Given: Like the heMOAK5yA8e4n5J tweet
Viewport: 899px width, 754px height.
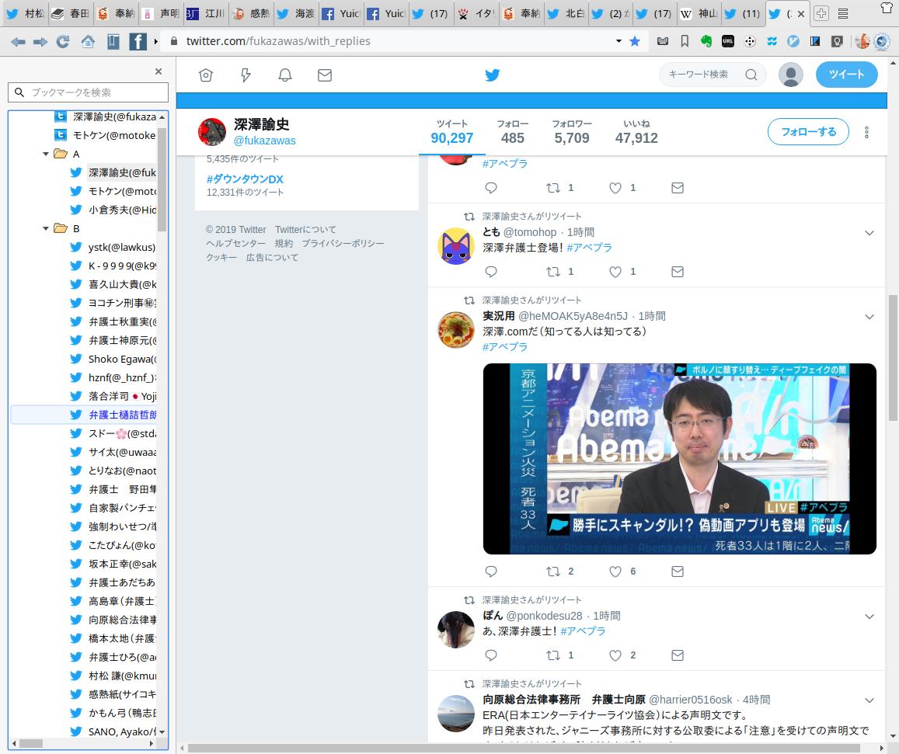Looking at the screenshot, I should pos(615,572).
